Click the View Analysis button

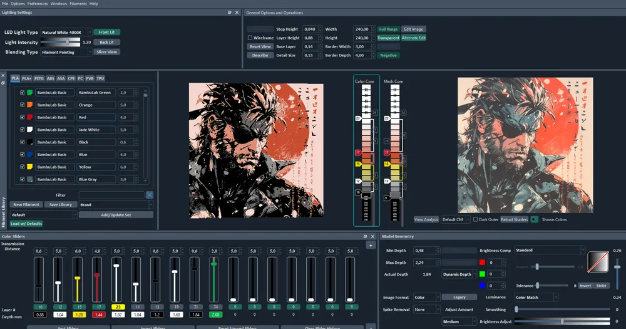pyautogui.click(x=426, y=219)
